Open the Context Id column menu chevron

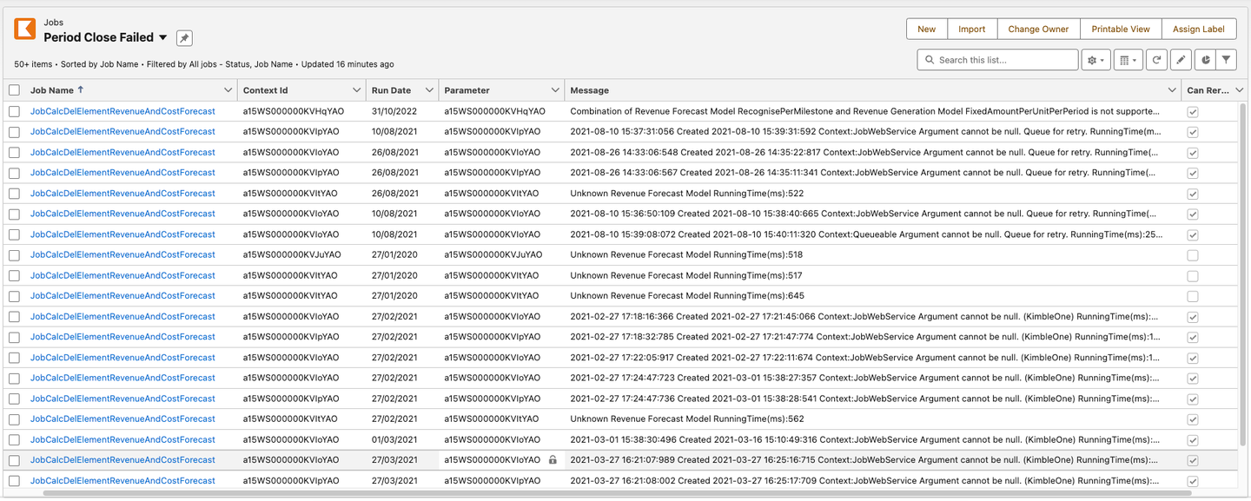coord(357,90)
